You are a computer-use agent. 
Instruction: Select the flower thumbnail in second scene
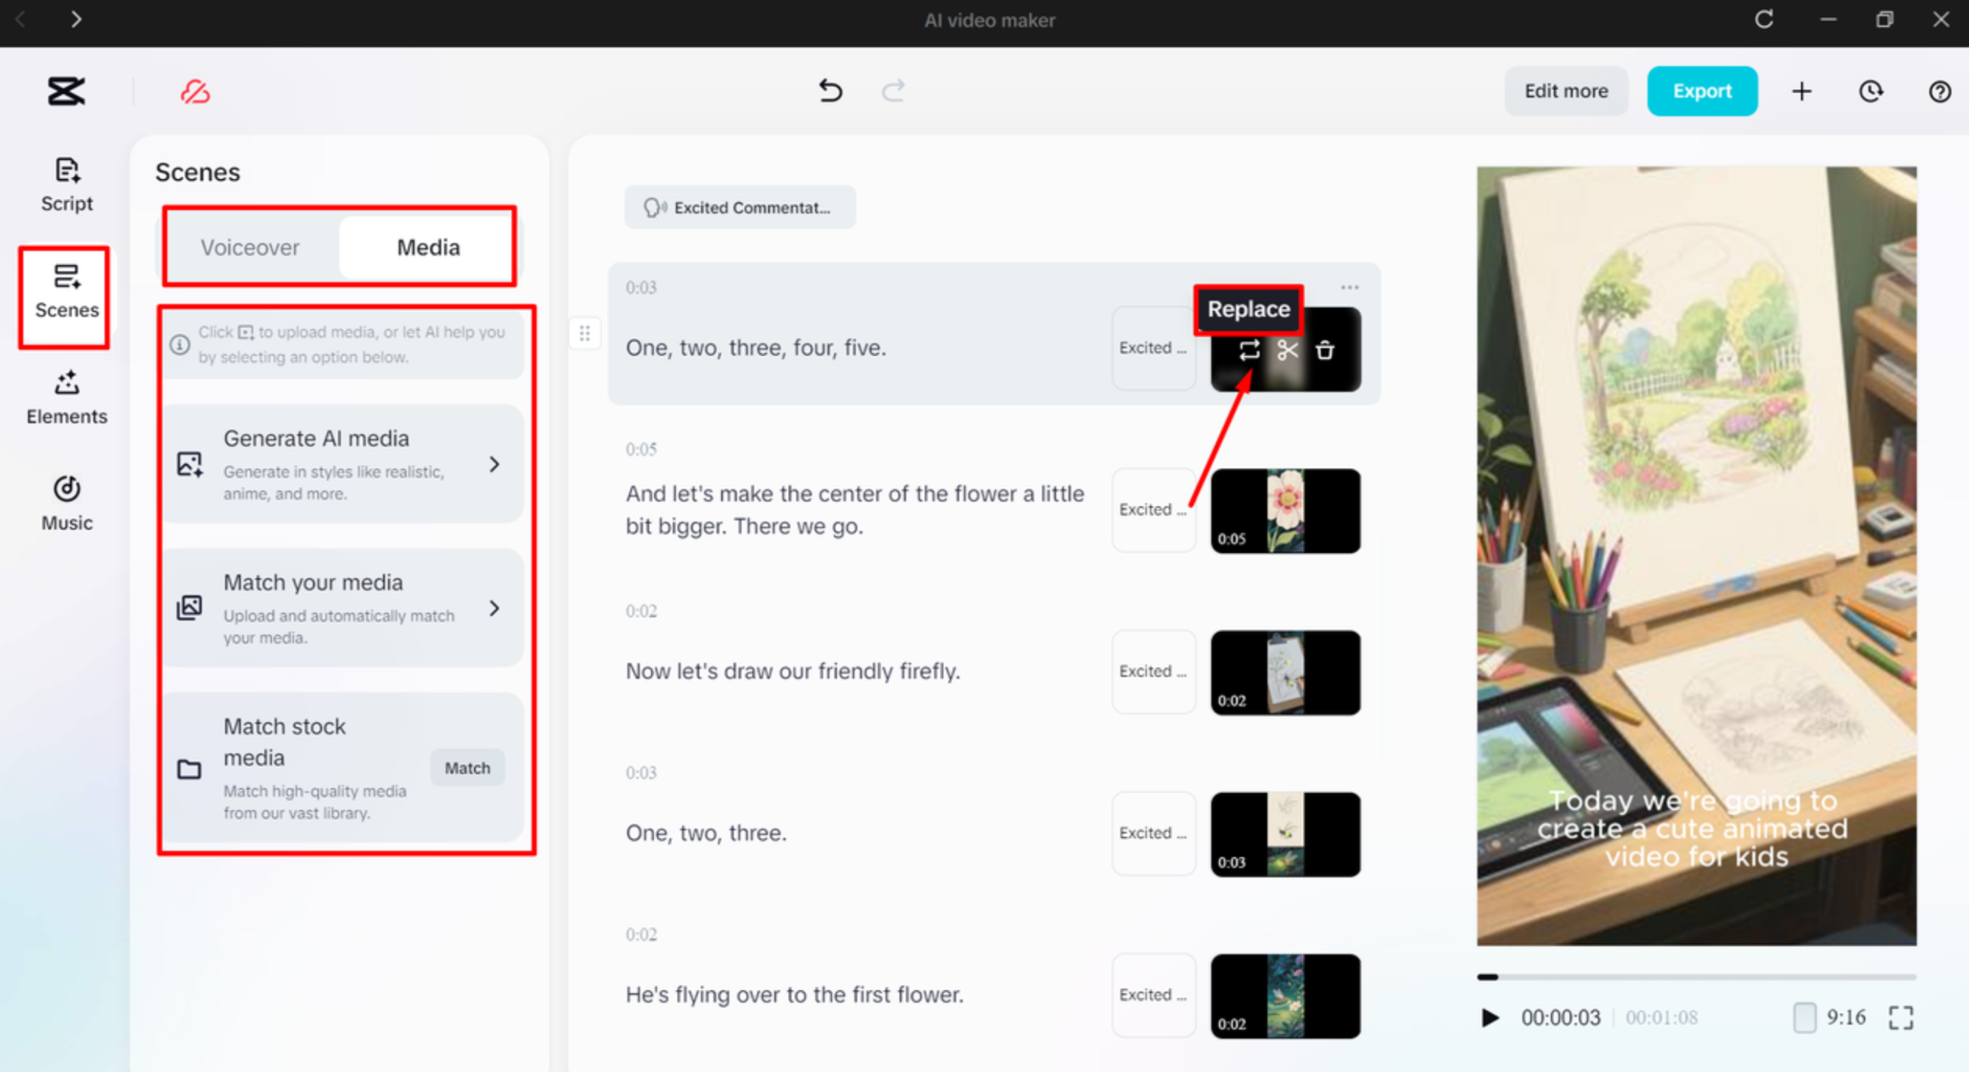pyautogui.click(x=1285, y=510)
